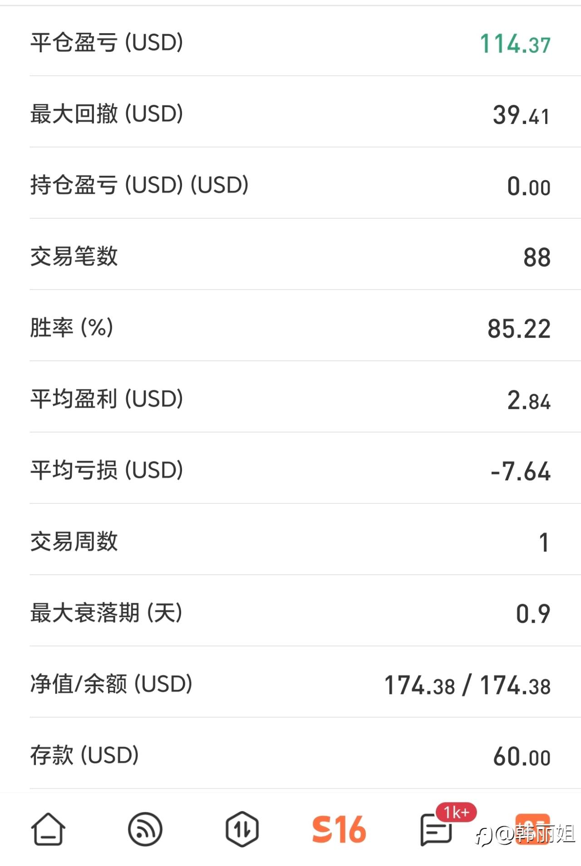Tap the 平仓盈亏 (USD) label
Viewport: 581px width, 866px height.
(x=107, y=43)
